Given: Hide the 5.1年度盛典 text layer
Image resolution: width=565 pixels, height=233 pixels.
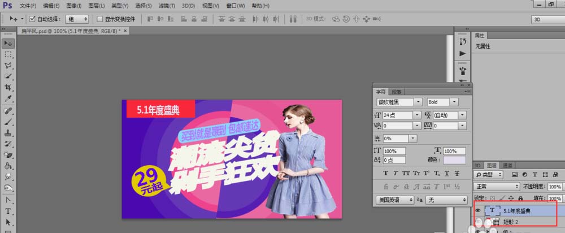Looking at the screenshot, I should pos(479,210).
